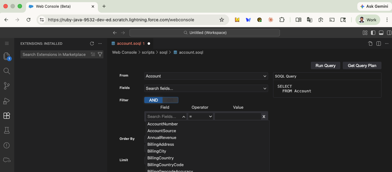Split the editor to the right

click(x=378, y=44)
